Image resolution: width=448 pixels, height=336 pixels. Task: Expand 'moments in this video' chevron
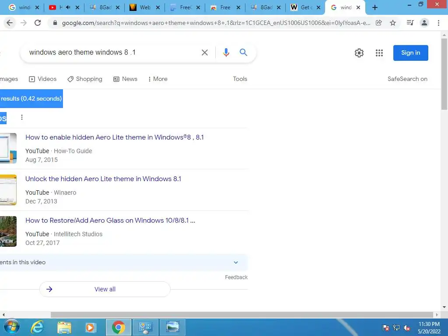click(236, 262)
